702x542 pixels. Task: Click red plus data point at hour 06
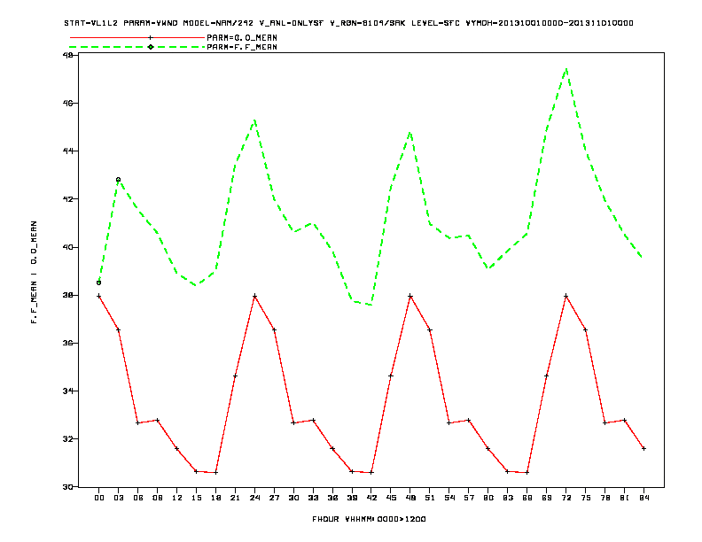[x=138, y=423]
